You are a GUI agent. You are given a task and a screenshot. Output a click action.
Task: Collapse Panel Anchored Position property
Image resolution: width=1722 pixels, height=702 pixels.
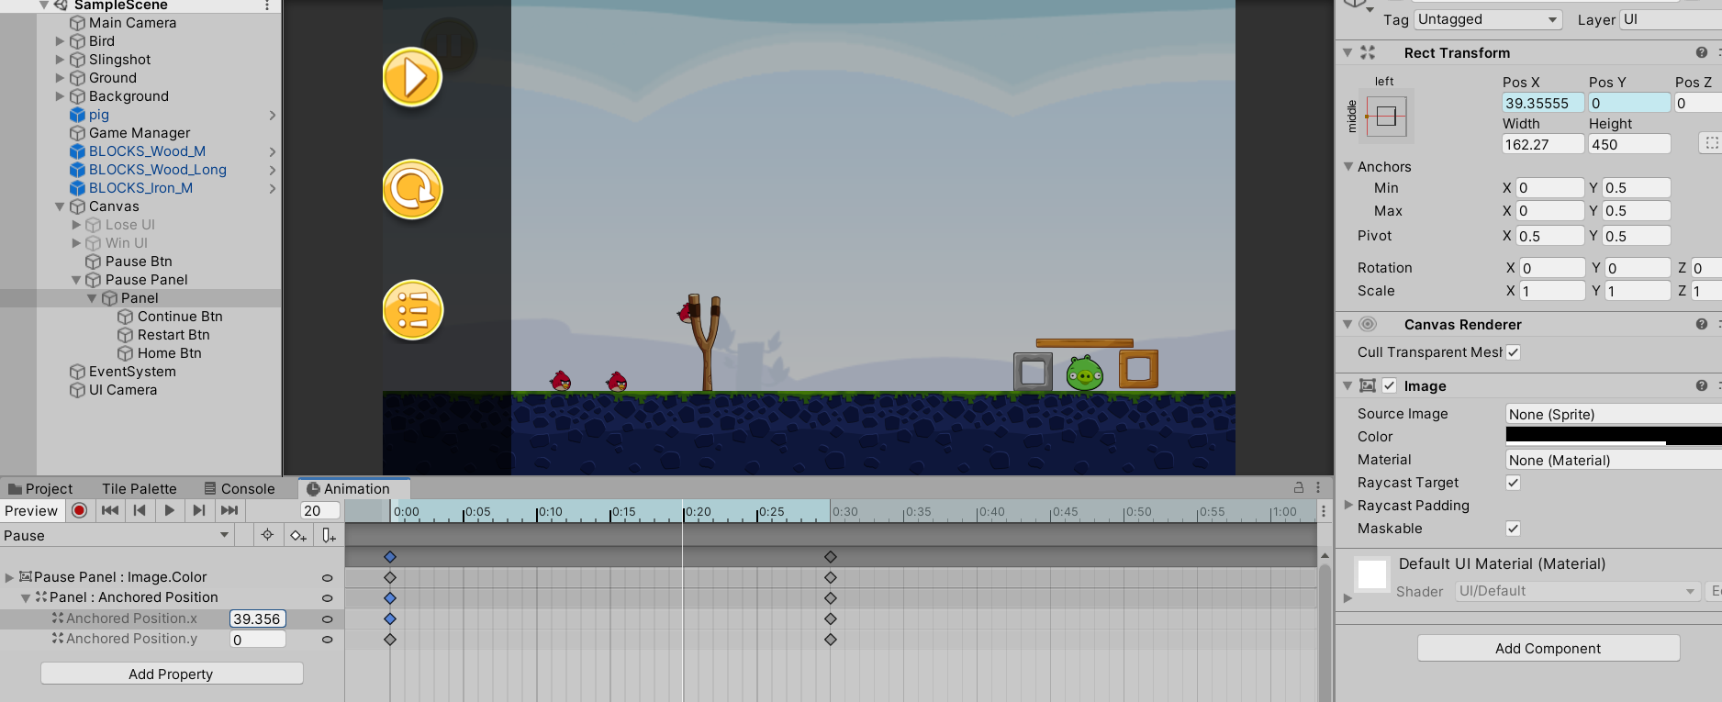pyautogui.click(x=26, y=597)
